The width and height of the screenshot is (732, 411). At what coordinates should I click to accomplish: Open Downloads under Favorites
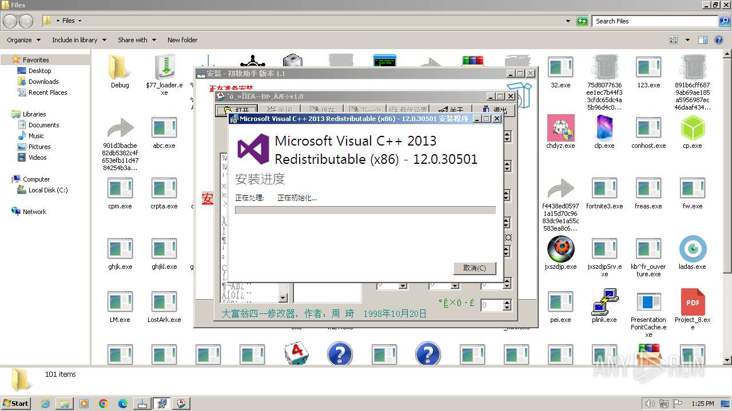pyautogui.click(x=43, y=82)
